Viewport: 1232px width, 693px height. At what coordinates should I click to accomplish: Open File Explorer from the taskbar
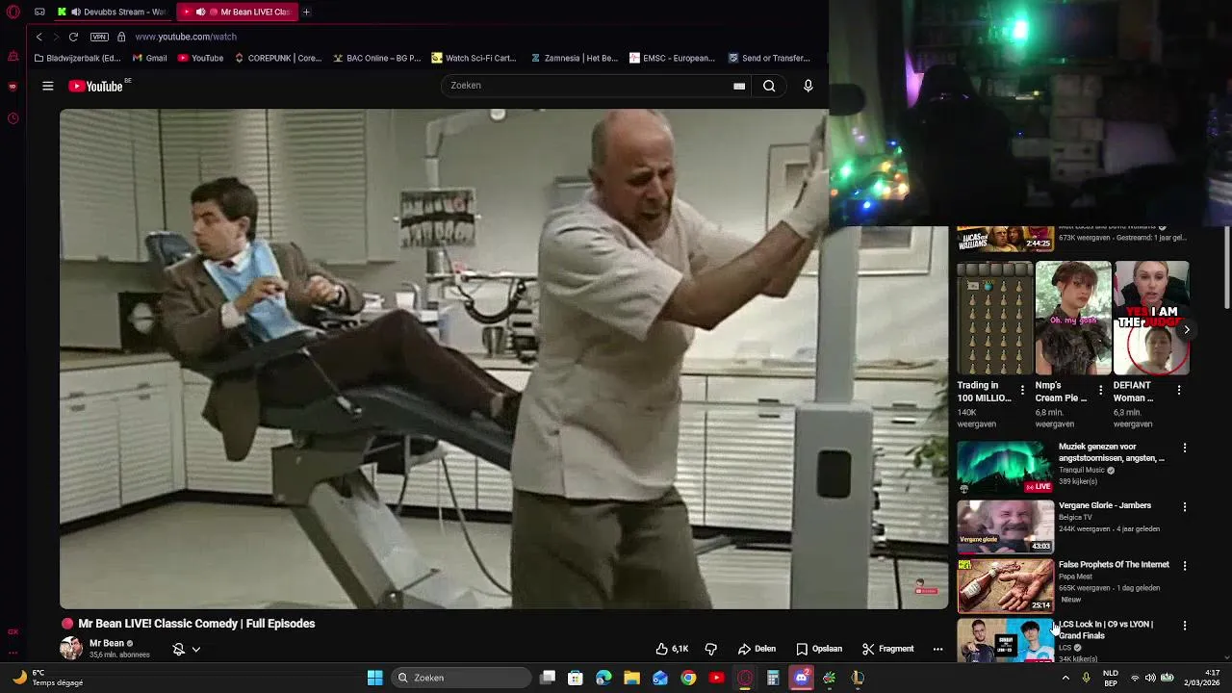coord(631,678)
